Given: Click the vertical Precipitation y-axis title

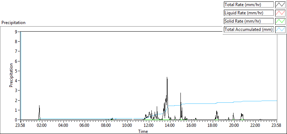Looking at the screenshot, I should point(11,75).
